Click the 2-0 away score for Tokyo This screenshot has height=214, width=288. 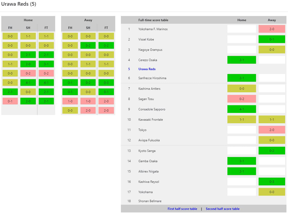[x=272, y=130]
